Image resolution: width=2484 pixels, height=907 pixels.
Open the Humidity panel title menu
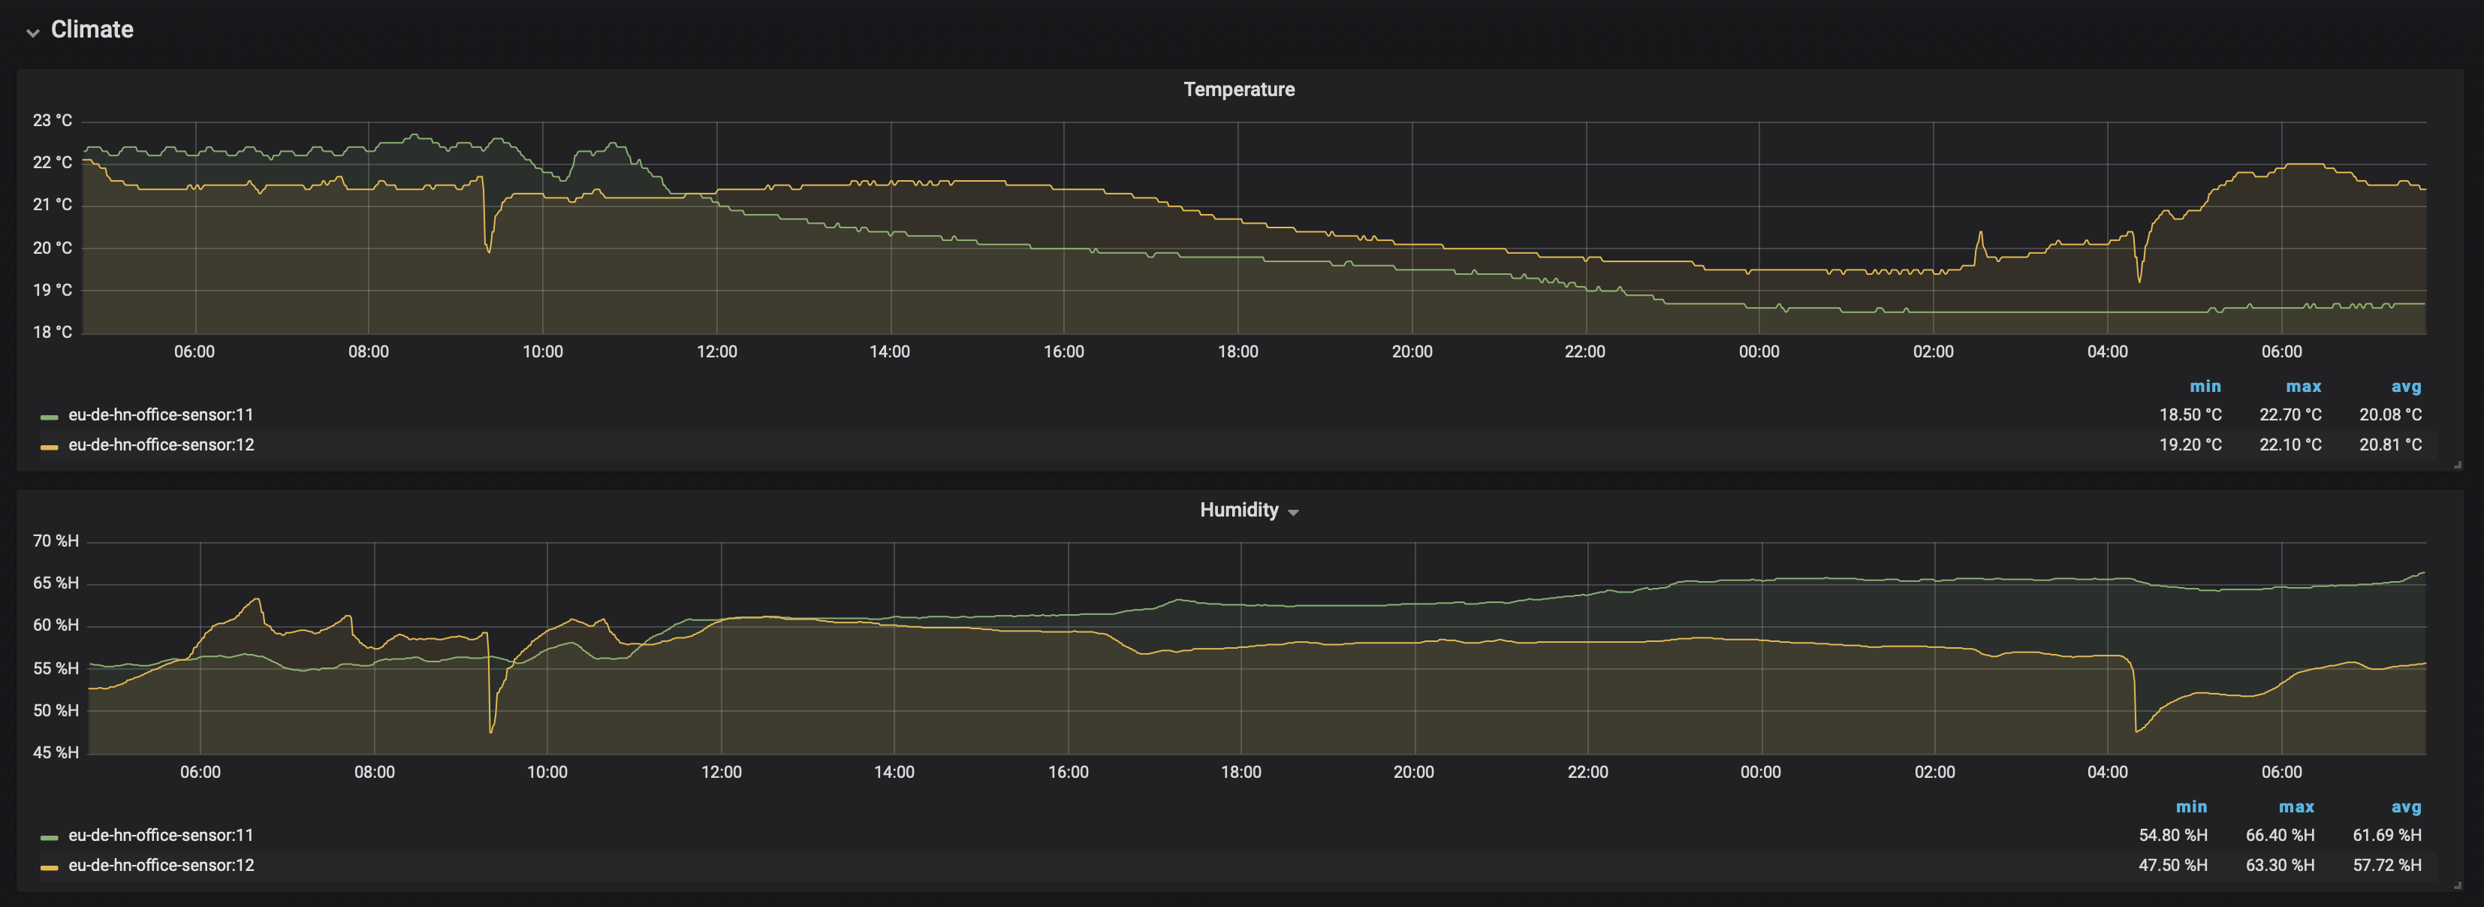(x=1238, y=510)
